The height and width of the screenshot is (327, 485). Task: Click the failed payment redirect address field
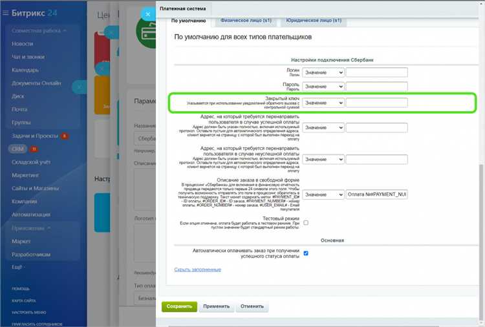(376, 160)
